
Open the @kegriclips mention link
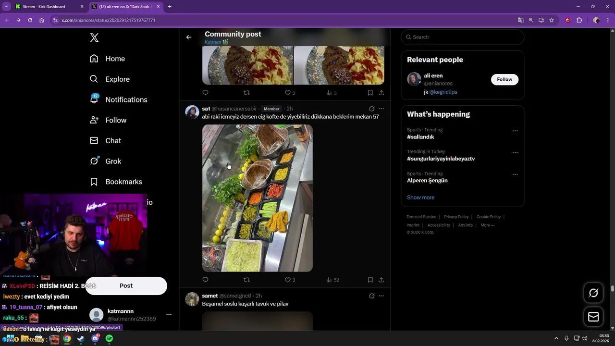coord(443,92)
